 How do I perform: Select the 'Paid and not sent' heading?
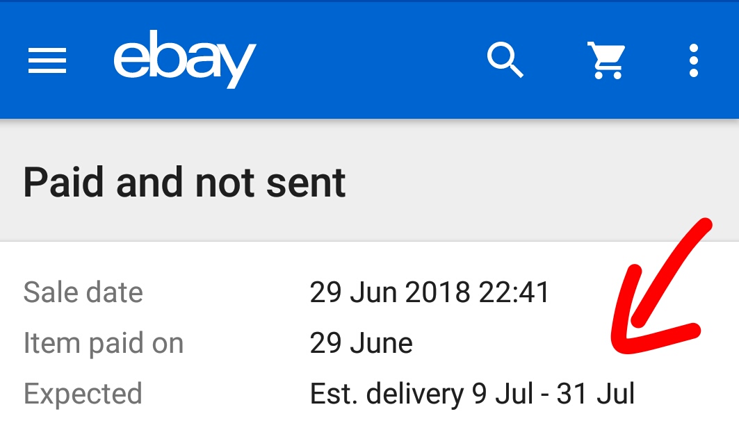(x=184, y=182)
